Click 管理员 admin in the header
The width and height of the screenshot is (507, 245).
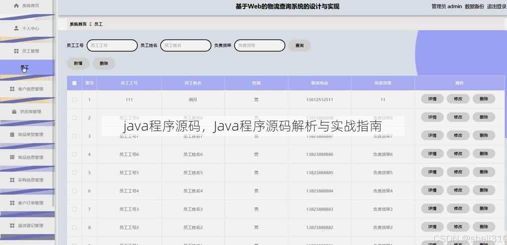coord(446,6)
